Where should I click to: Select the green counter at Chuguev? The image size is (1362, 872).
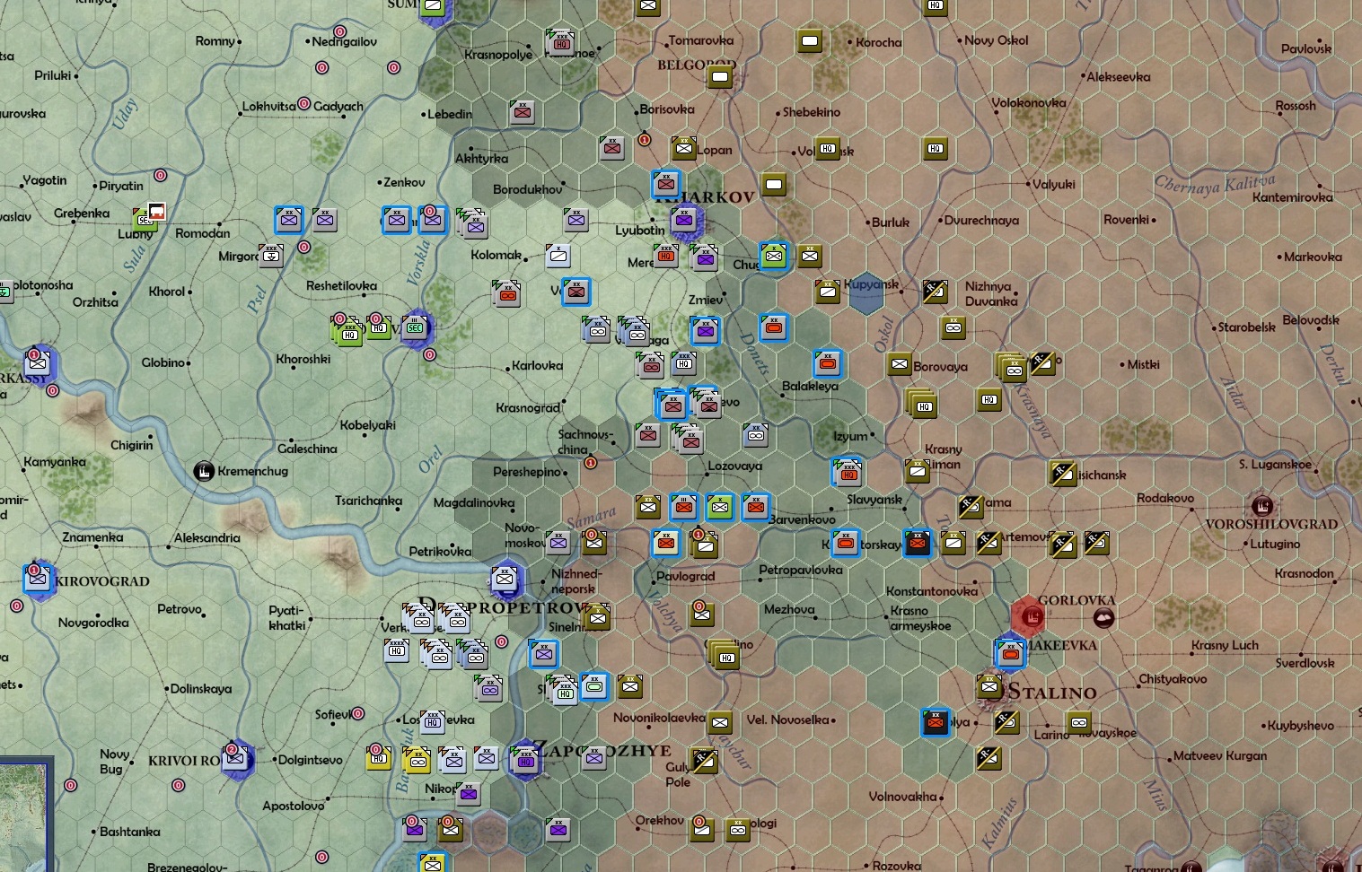pos(773,256)
